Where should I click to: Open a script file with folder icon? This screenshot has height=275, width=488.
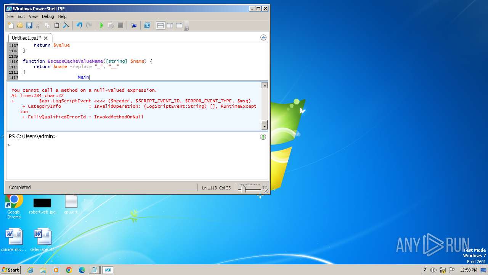point(20,26)
